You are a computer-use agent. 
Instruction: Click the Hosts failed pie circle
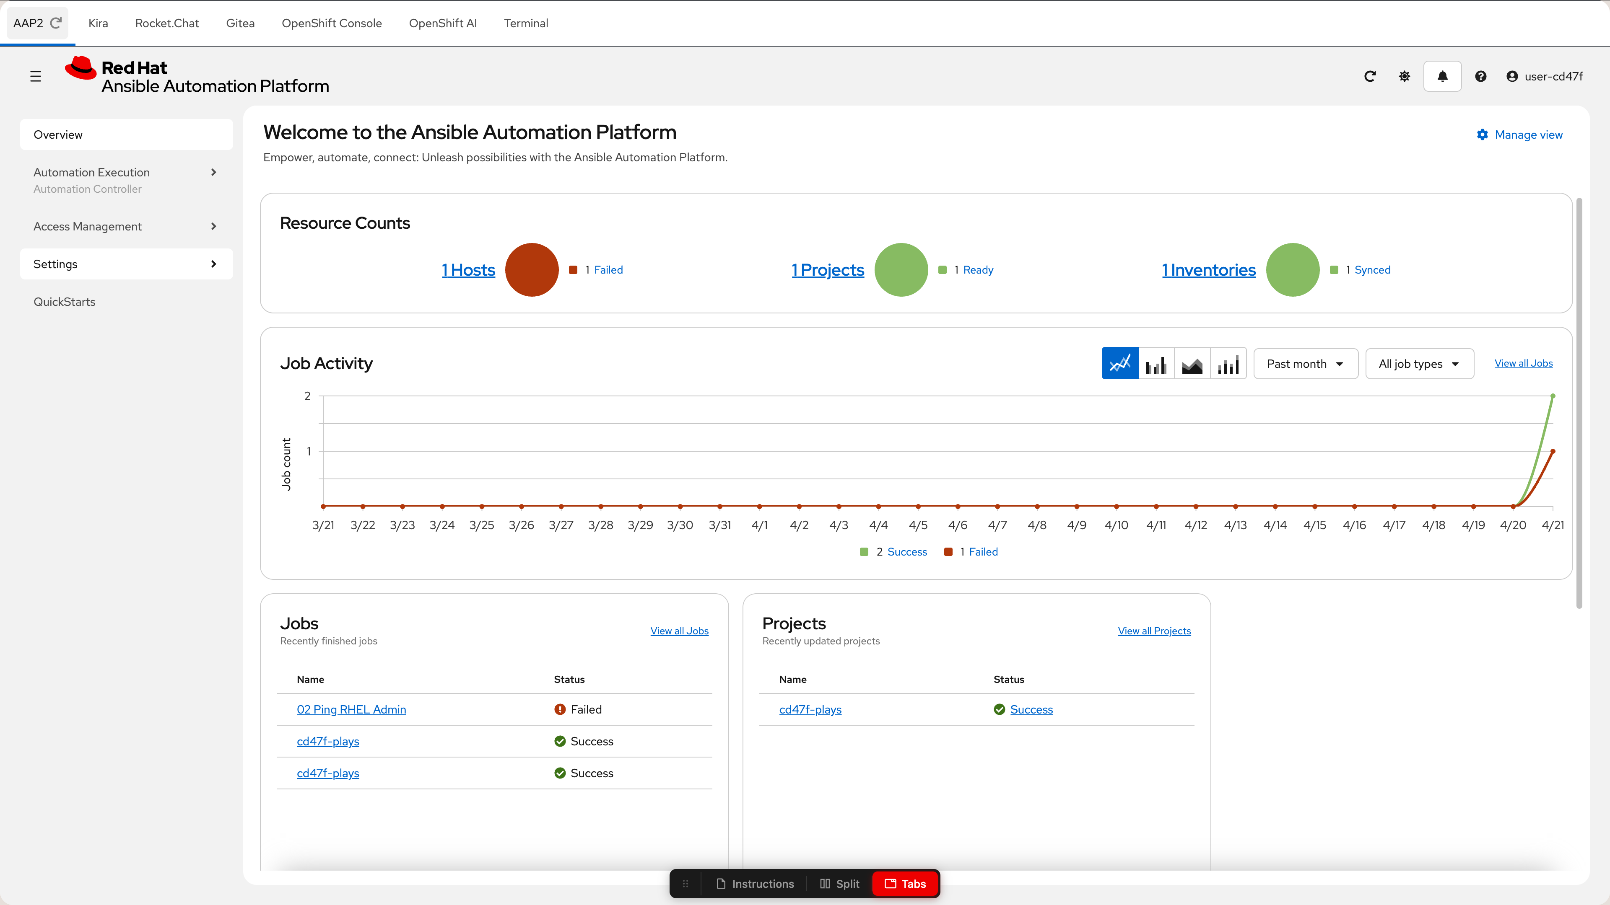532,270
